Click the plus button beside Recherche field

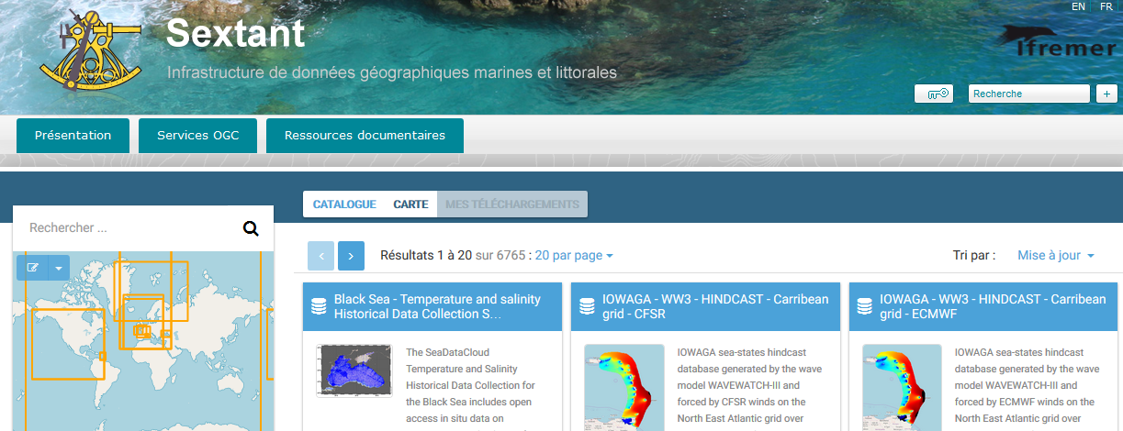tap(1106, 94)
